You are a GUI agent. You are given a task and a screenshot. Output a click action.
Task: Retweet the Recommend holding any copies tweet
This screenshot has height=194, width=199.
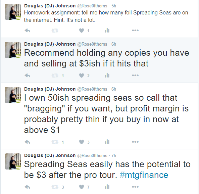point(55,76)
